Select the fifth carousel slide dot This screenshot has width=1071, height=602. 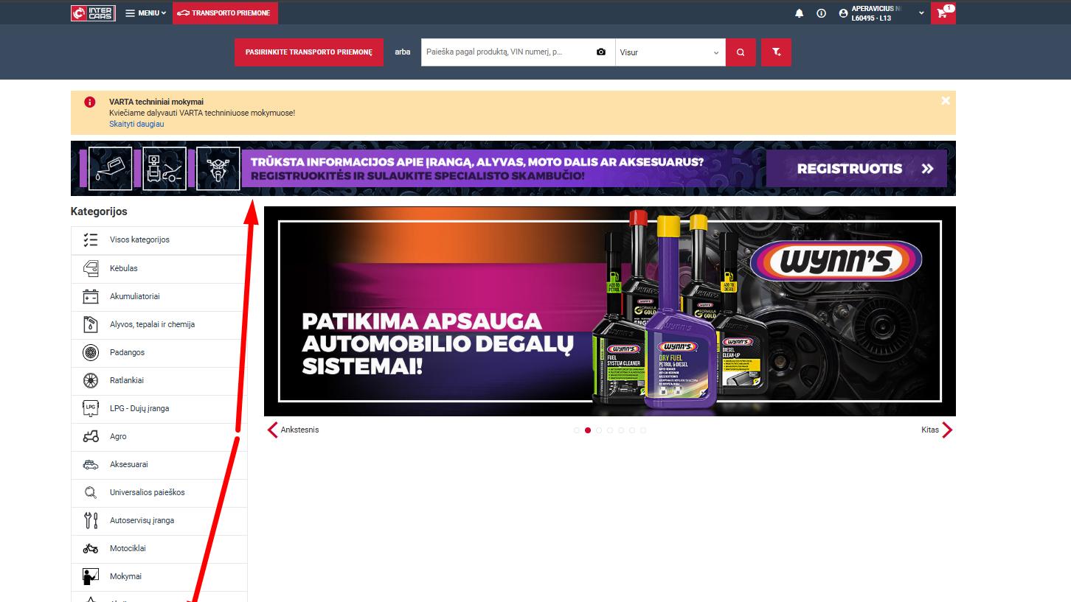(x=621, y=430)
